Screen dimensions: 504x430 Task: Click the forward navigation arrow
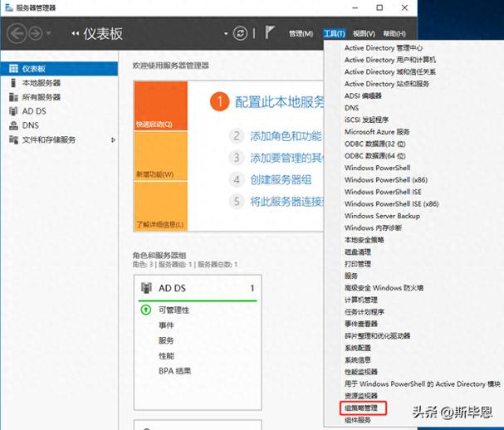click(36, 33)
